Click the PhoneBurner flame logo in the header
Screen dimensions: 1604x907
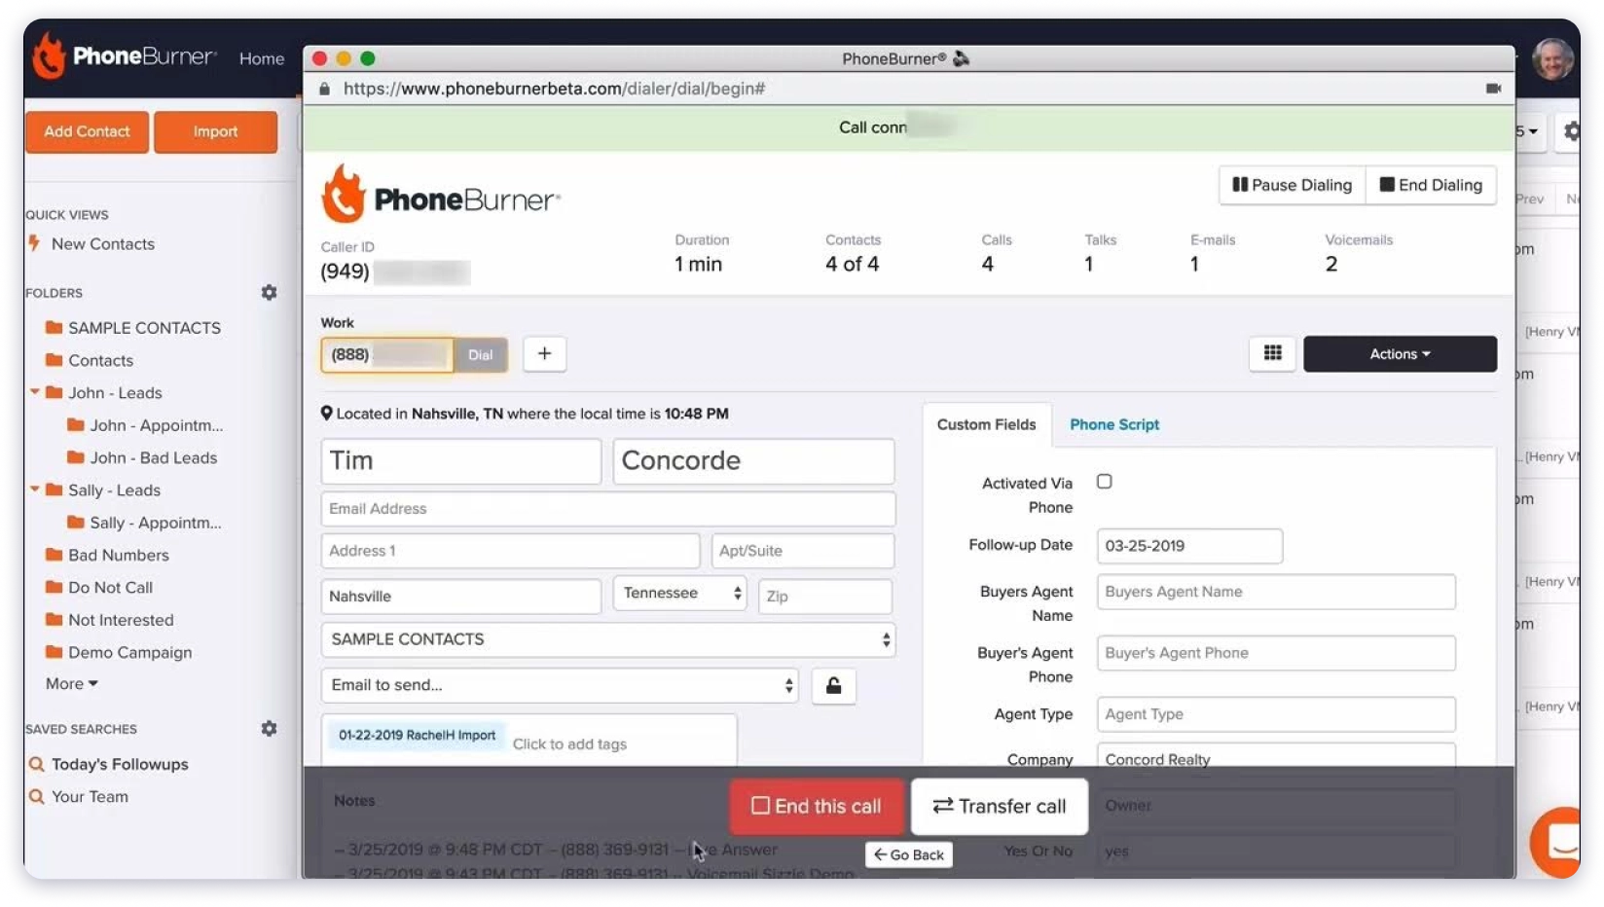pyautogui.click(x=49, y=56)
